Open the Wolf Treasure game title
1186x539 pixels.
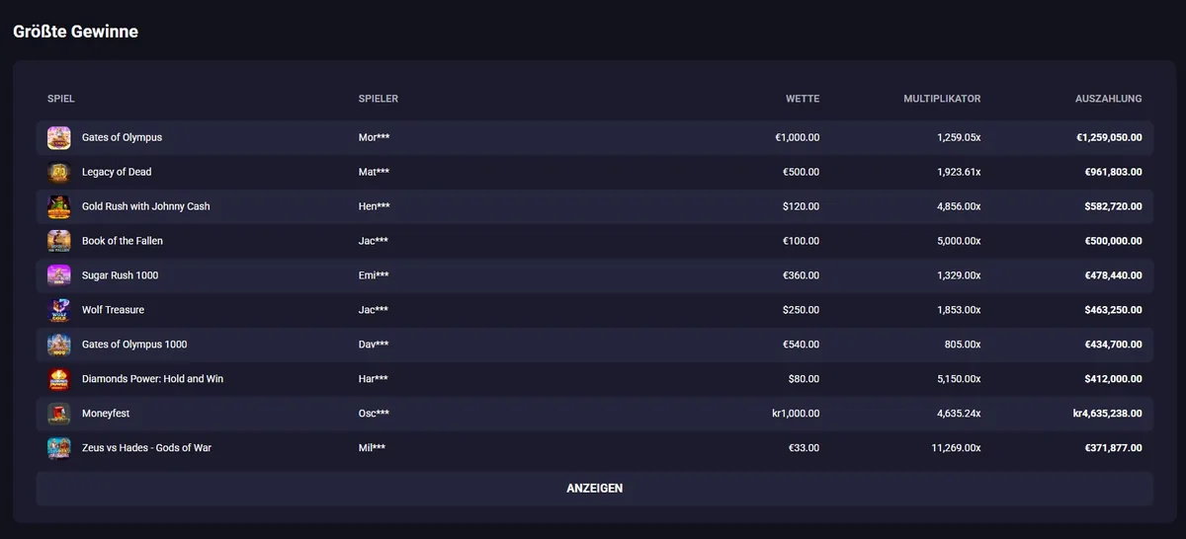(113, 310)
